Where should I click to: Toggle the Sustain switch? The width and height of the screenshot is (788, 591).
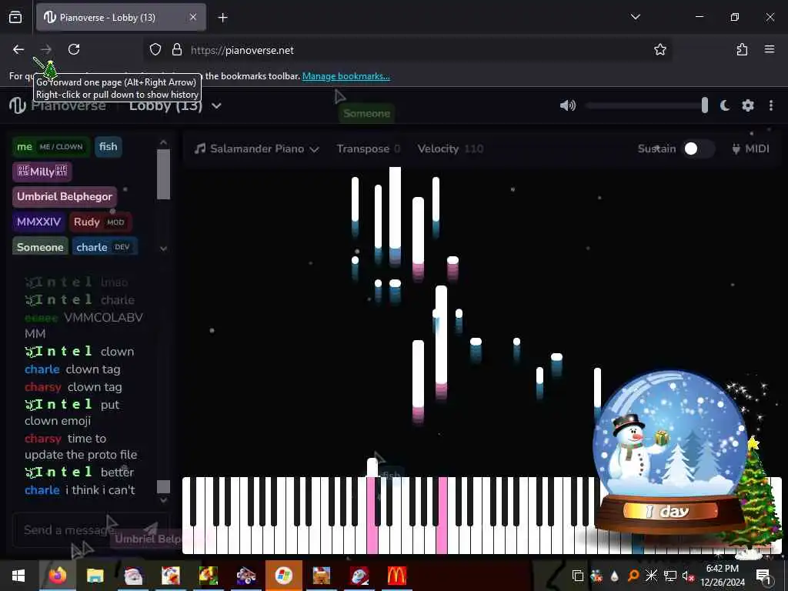[699, 149]
